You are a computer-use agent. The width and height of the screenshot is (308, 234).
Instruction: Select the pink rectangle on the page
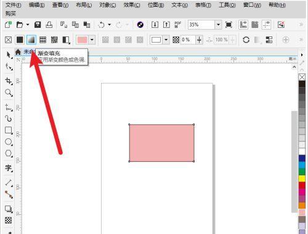click(x=161, y=143)
